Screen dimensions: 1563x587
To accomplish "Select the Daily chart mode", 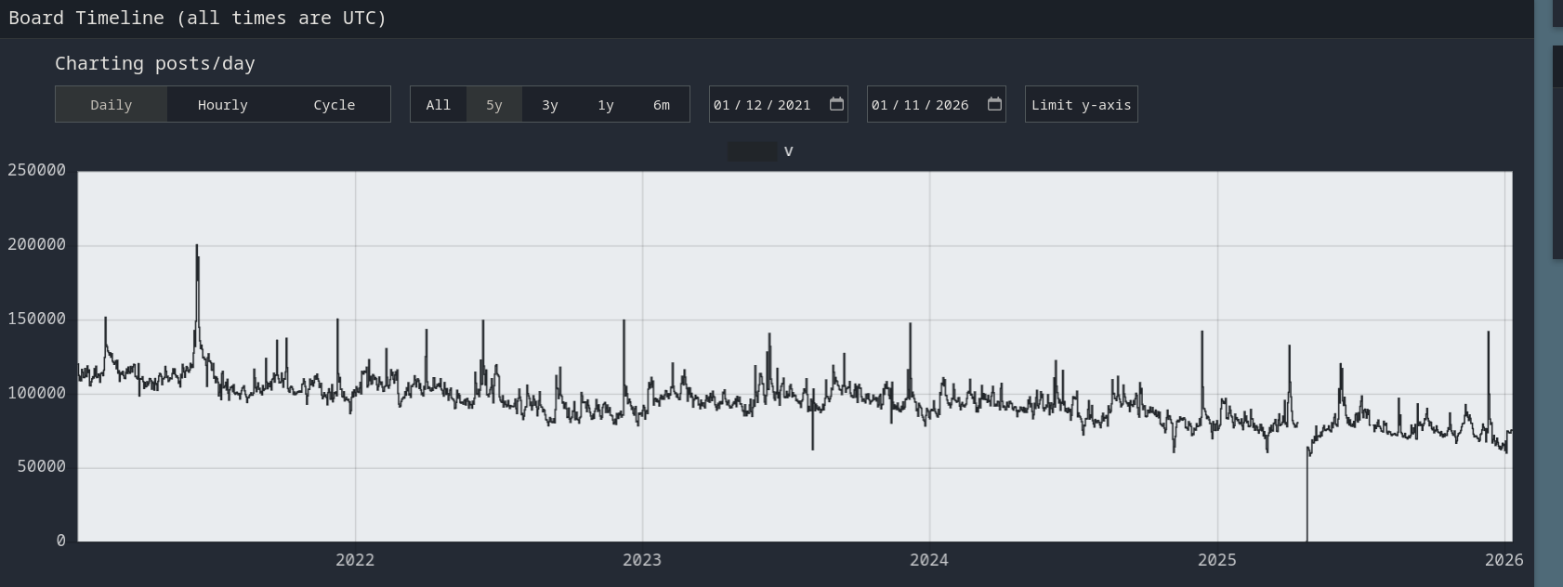I will [x=112, y=105].
